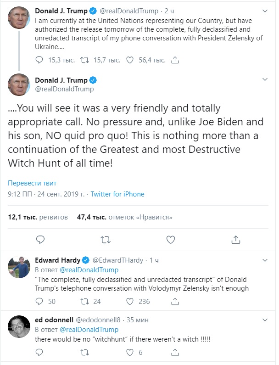Screen dimensions: 279x365
Task: Open Edward Hardy's tweet options chevron
Action: click(265, 260)
